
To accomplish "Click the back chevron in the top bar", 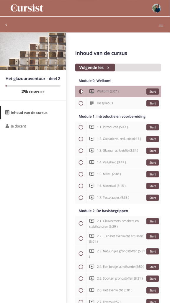I will click(6, 25).
